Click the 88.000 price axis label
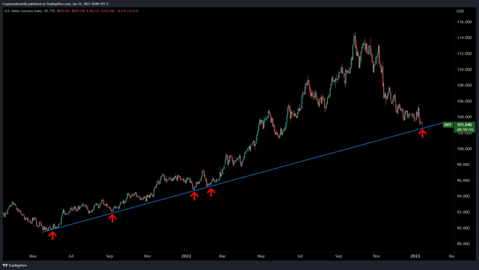Viewport: 479px width, 270px height. [x=464, y=244]
